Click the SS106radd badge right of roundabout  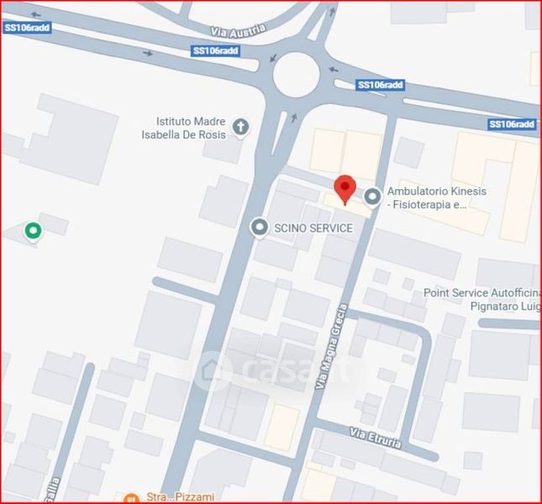(x=380, y=85)
